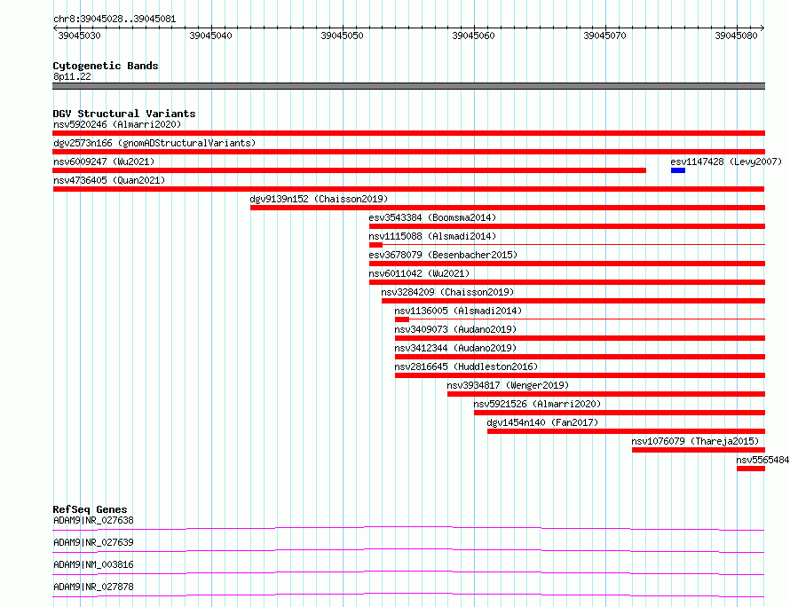The height and width of the screenshot is (607, 790).
Task: Click the red bar under nsv3934817
Action: pos(606,394)
